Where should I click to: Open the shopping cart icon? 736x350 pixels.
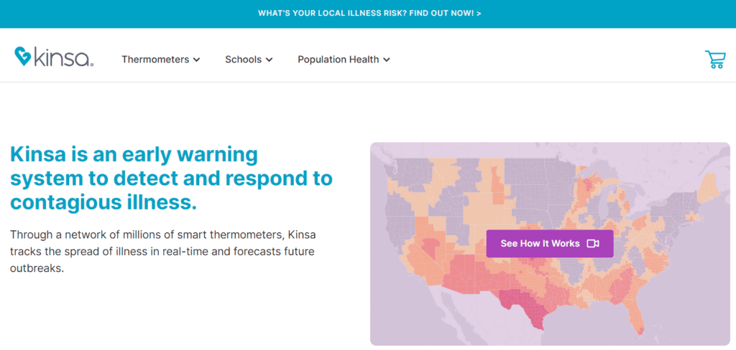(715, 60)
